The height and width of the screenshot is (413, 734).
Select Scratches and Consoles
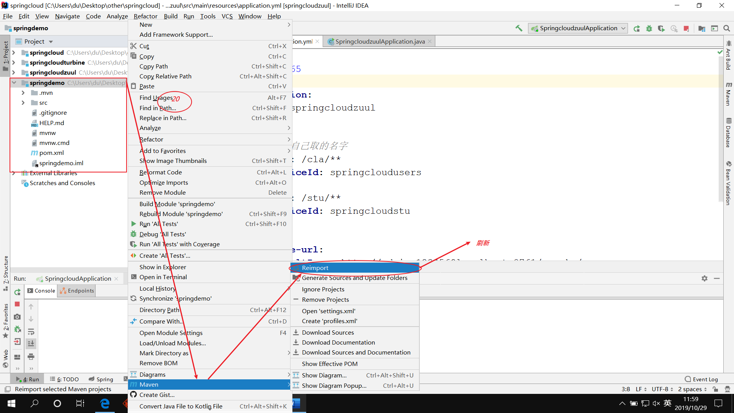pyautogui.click(x=62, y=183)
